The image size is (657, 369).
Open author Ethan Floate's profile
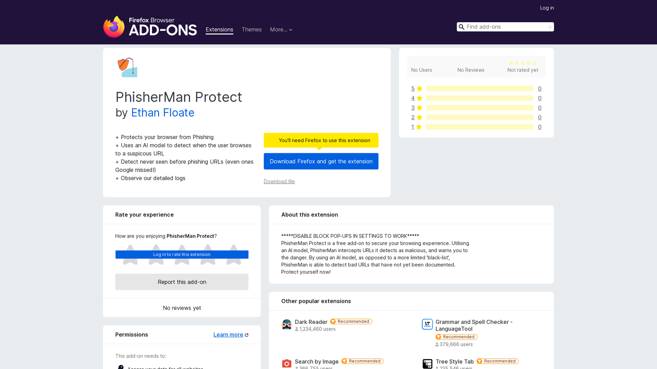point(163,112)
